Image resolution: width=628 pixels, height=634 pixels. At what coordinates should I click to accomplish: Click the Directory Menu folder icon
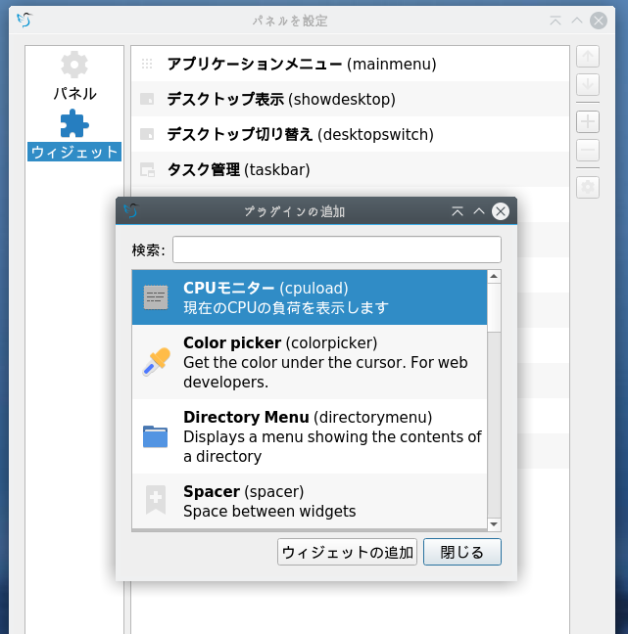click(155, 436)
